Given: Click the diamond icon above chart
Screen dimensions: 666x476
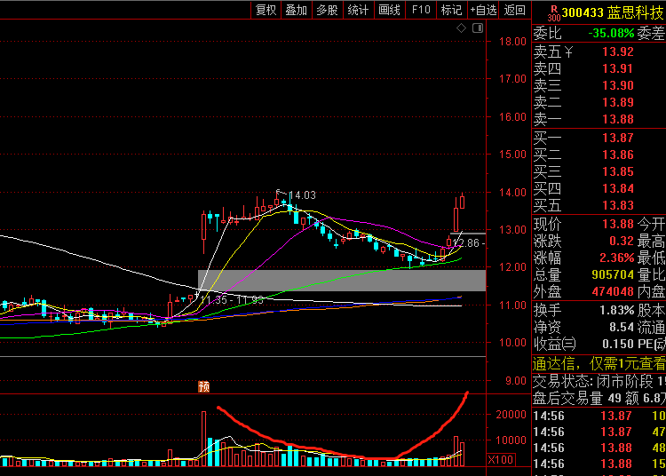Looking at the screenshot, I should click(461, 28).
